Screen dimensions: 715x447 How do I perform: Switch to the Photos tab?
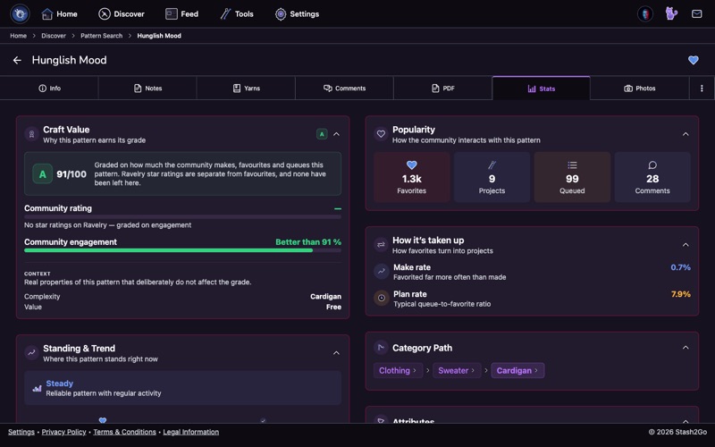[640, 89]
